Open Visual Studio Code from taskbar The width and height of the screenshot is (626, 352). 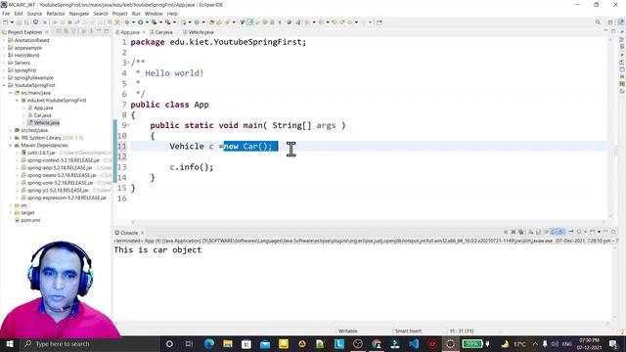coord(414,343)
